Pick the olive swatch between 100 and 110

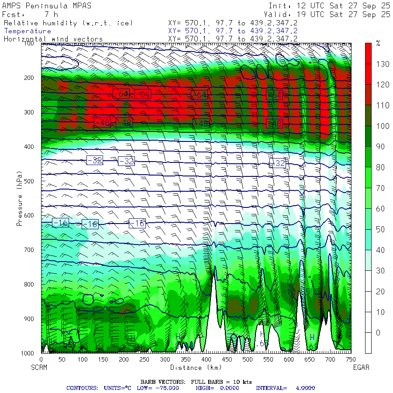368,116
